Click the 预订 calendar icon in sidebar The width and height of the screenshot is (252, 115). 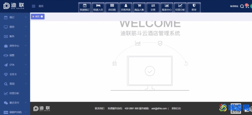6,18
